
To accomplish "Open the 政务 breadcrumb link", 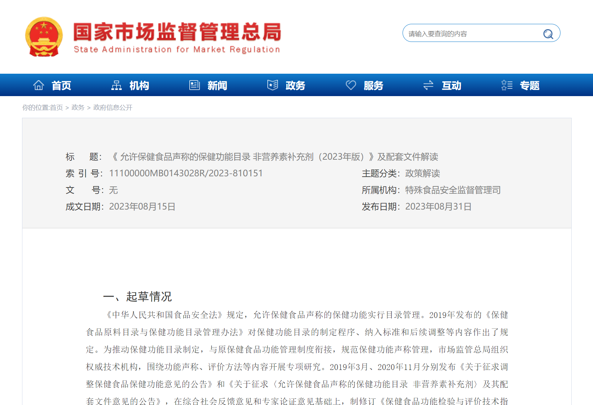I will 78,108.
